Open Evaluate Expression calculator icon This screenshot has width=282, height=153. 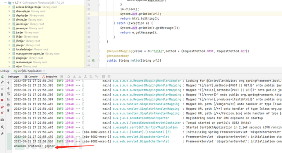103,77
